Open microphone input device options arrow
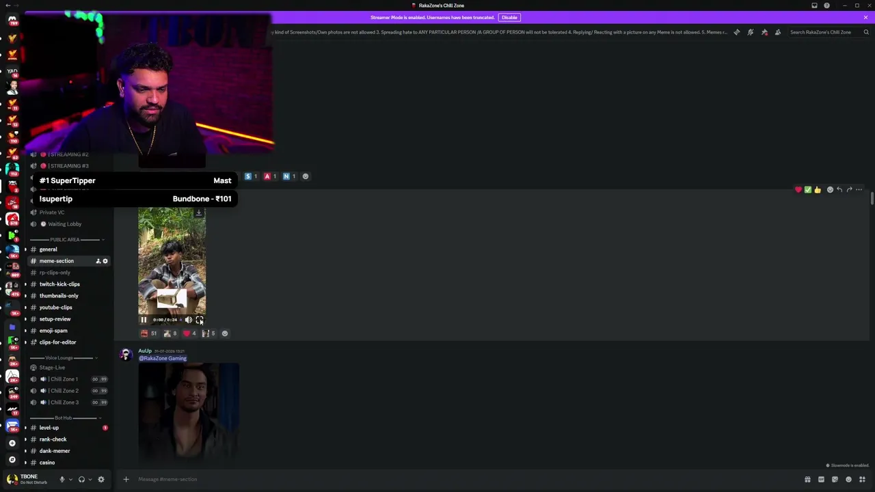875x492 pixels. click(70, 480)
